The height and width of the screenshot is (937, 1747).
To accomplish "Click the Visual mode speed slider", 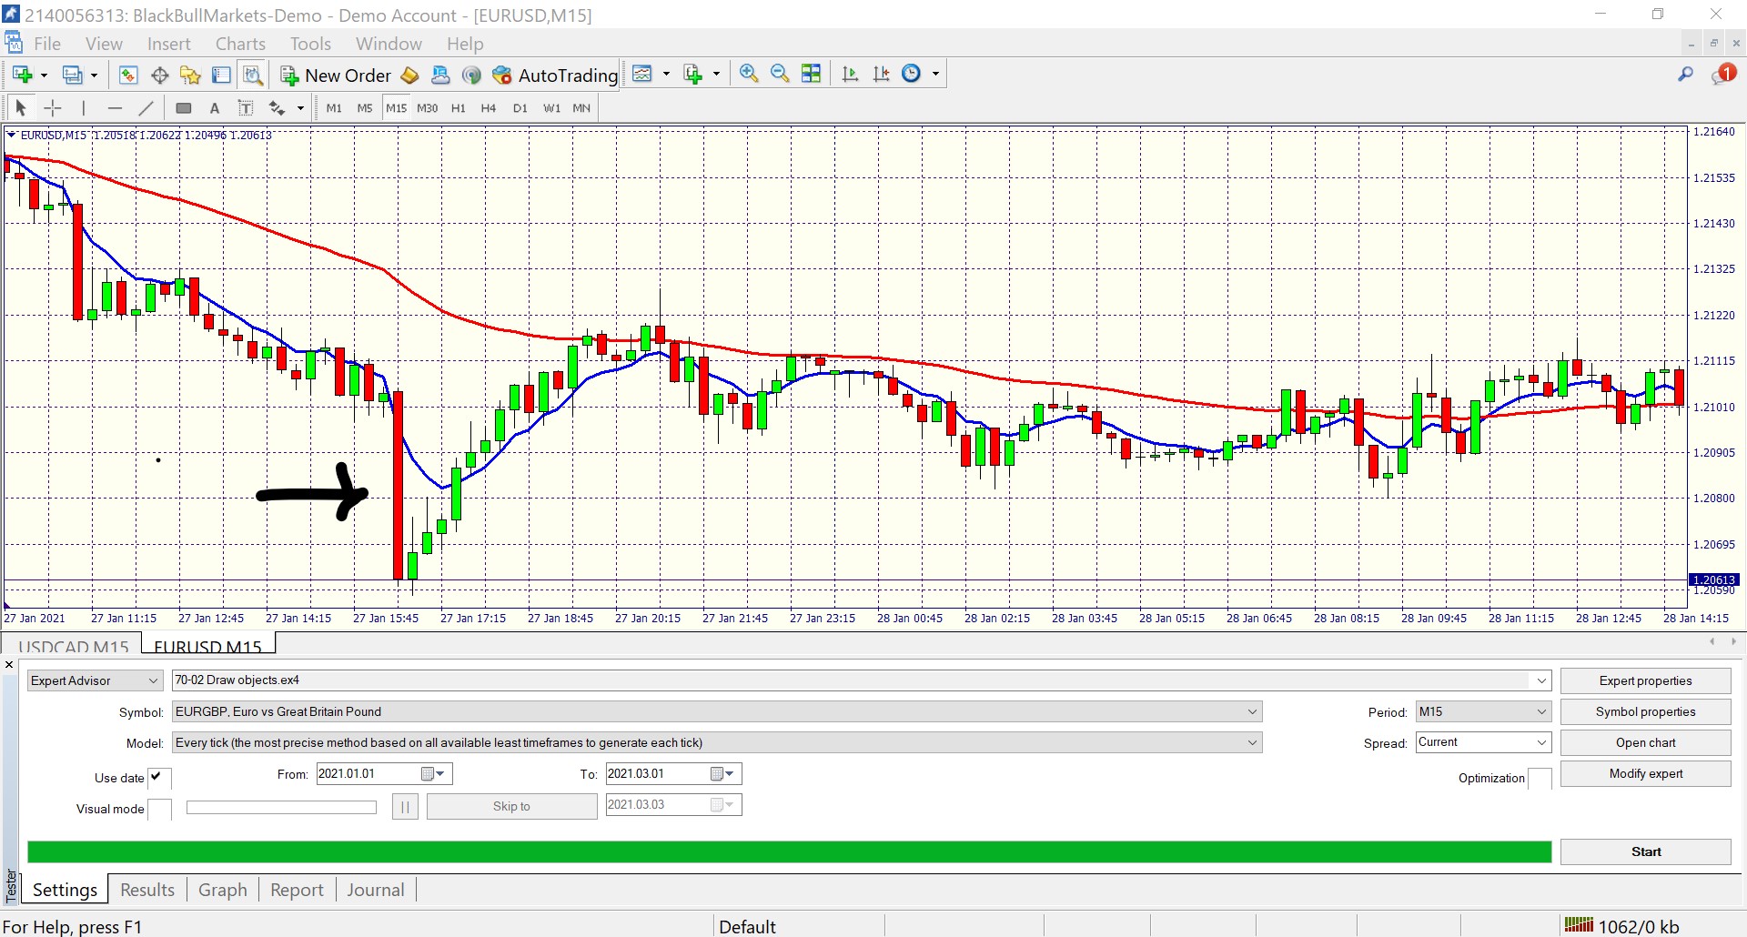I will coord(281,808).
